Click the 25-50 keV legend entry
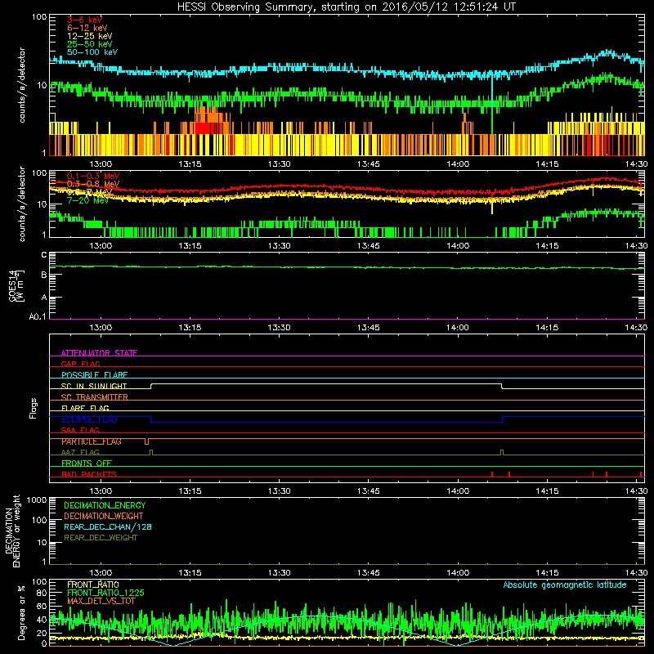 pos(89,44)
